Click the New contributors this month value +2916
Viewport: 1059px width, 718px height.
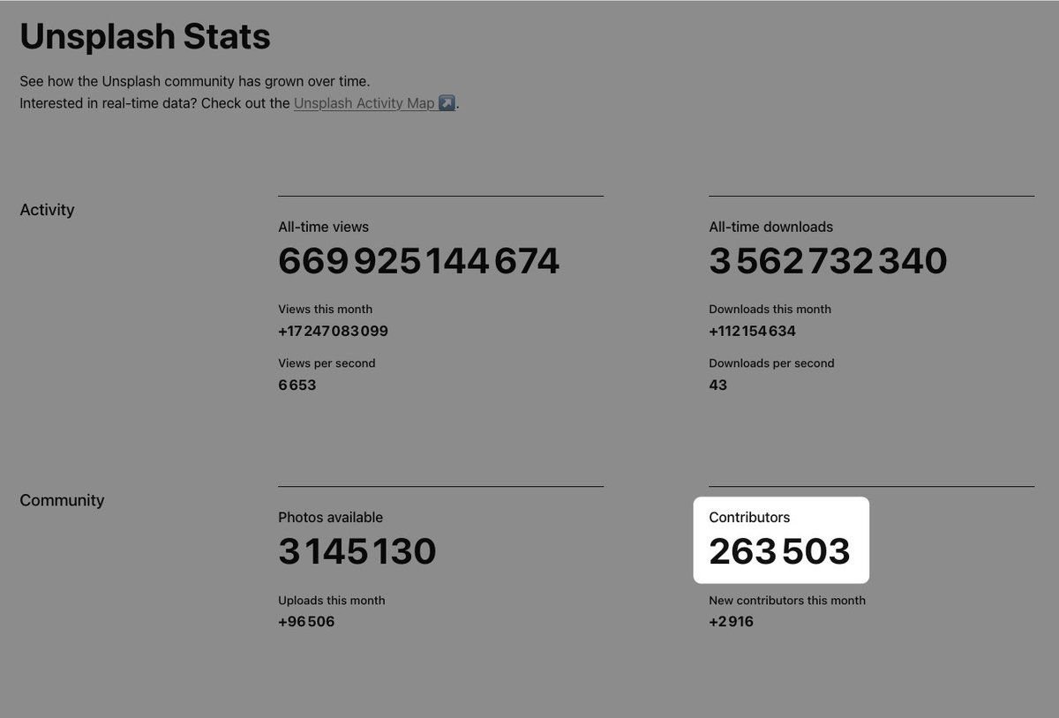coord(731,622)
